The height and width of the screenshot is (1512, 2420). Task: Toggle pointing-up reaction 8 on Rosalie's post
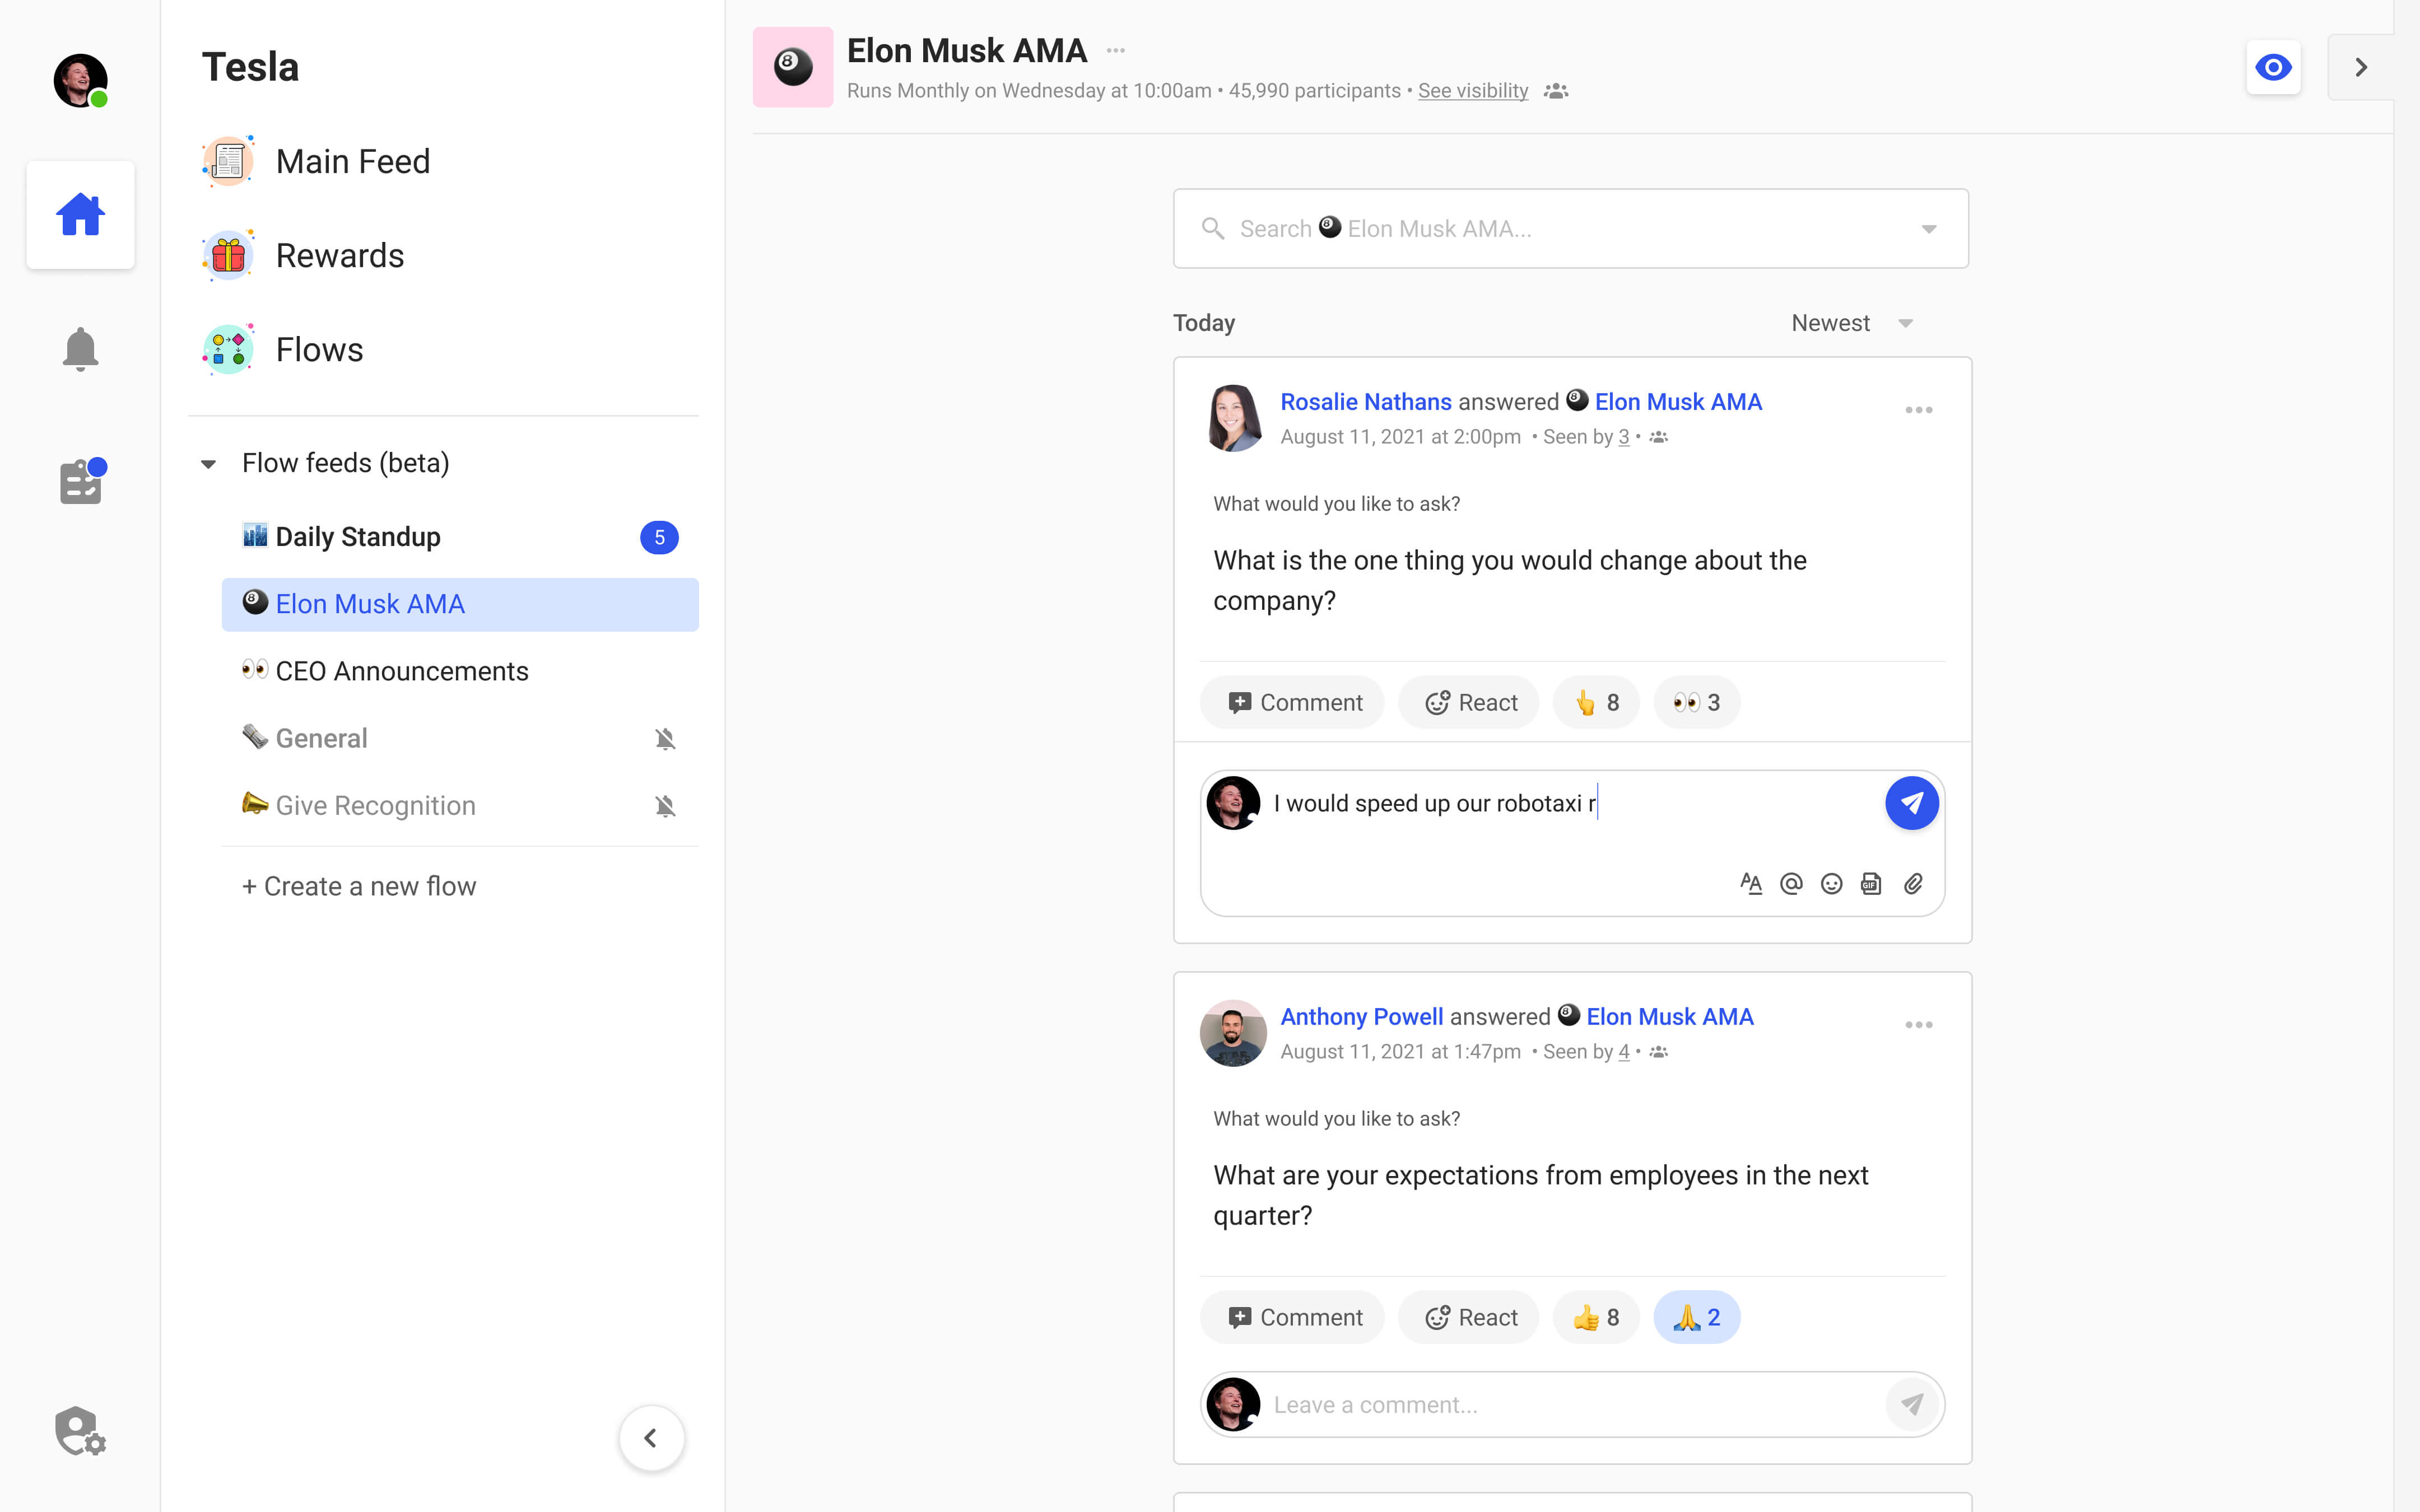pos(1596,703)
